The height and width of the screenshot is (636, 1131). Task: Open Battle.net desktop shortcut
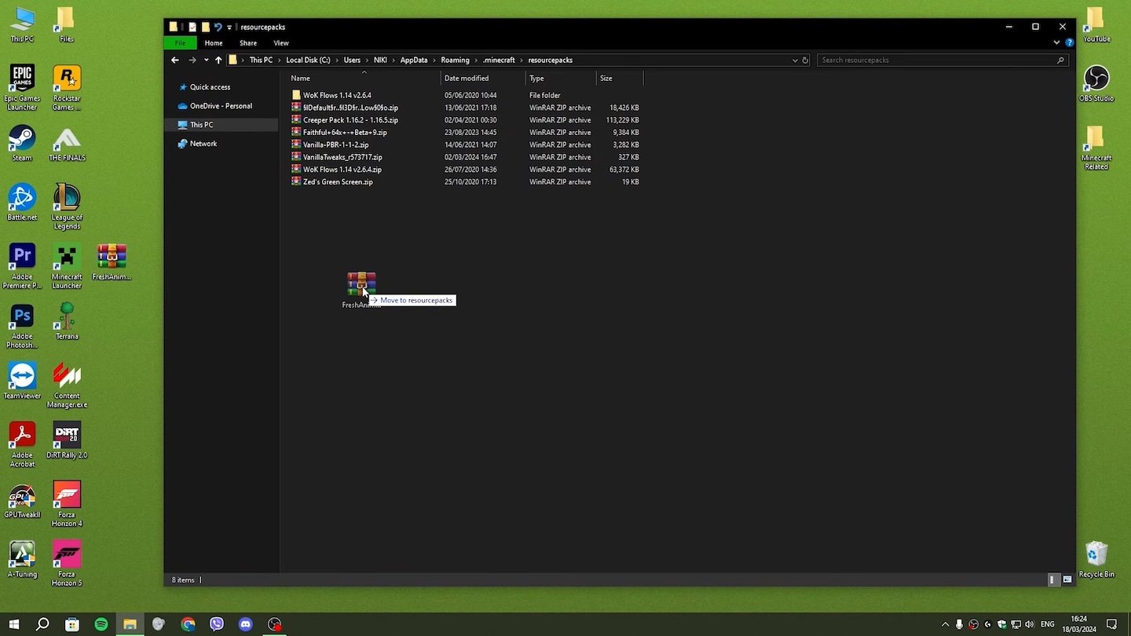(x=22, y=203)
